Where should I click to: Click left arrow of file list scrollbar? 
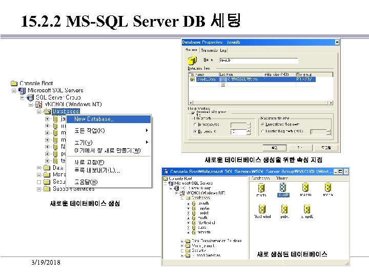click(x=191, y=103)
